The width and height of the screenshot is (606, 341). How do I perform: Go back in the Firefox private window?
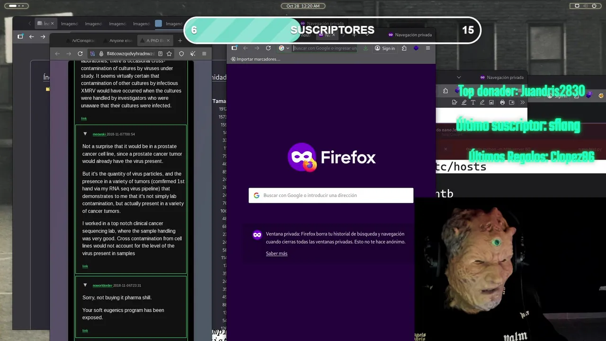coord(245,48)
